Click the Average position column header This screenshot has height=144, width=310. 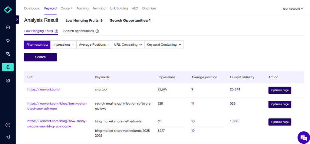tap(204, 77)
